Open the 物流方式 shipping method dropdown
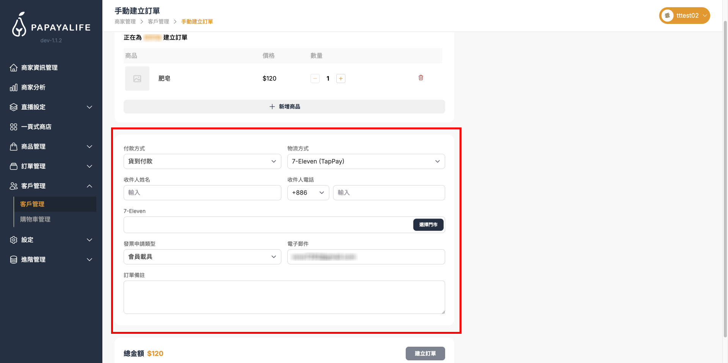Screen dimensions: 728x363 (366, 162)
